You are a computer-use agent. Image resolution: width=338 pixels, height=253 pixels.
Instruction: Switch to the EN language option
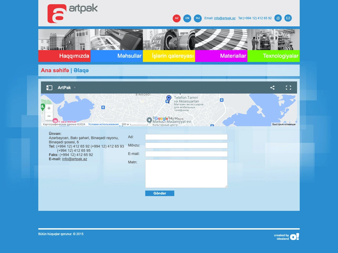point(187,18)
